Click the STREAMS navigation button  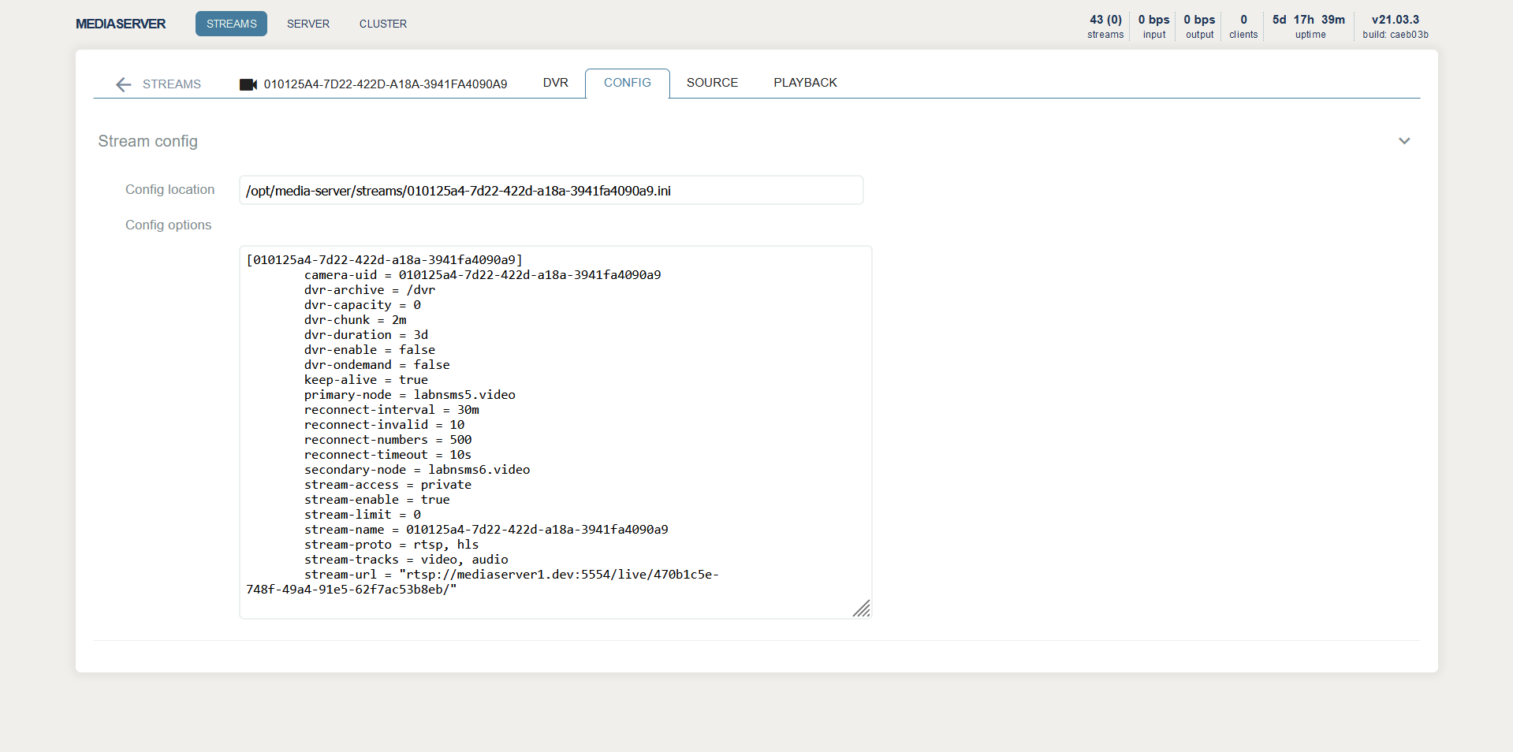[231, 24]
